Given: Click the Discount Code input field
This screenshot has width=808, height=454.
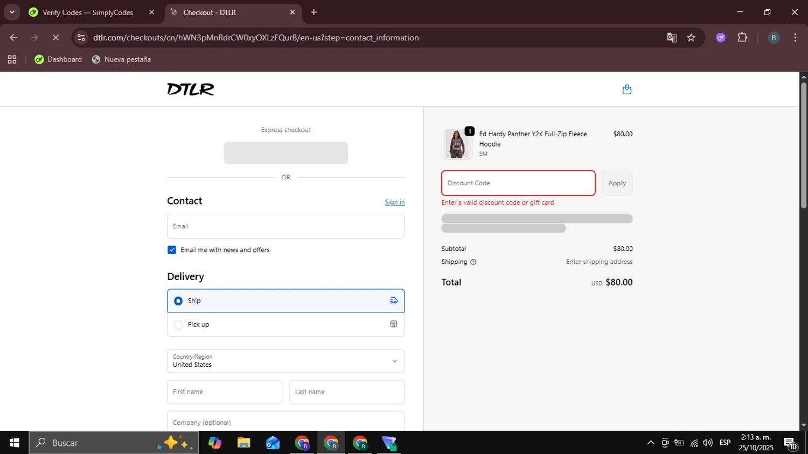Looking at the screenshot, I should 518,183.
